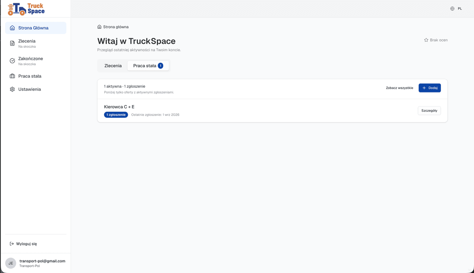Click the 1 zgłoszenie badge

[x=116, y=115]
